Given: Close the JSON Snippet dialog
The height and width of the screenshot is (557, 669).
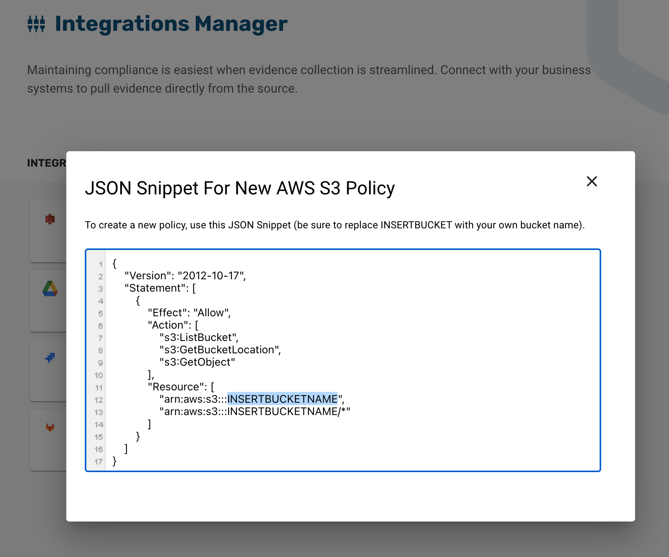Looking at the screenshot, I should (x=592, y=181).
